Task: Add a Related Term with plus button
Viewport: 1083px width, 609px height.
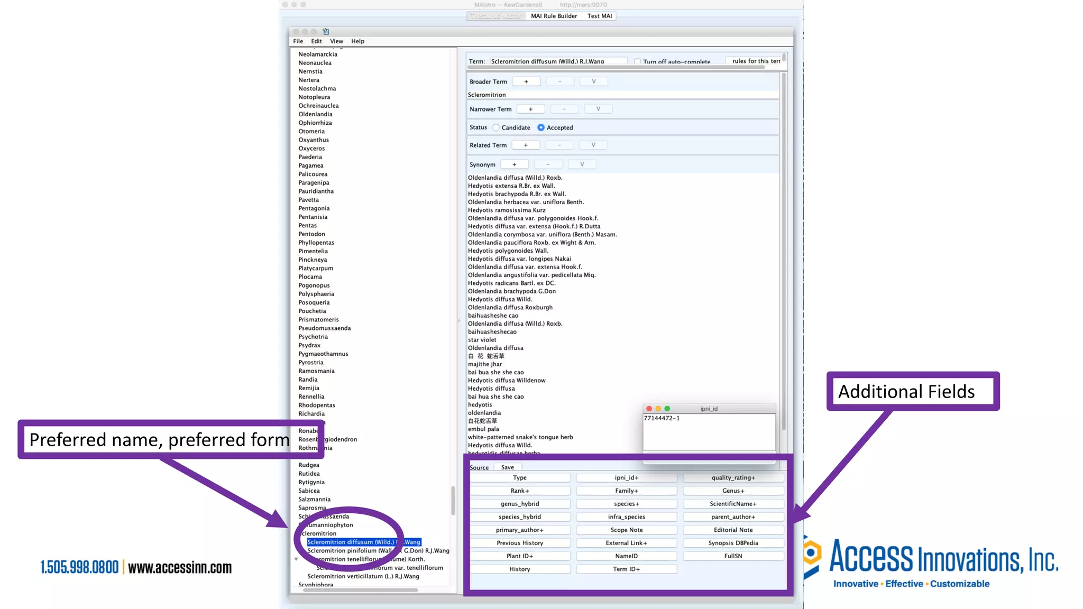Action: 526,145
